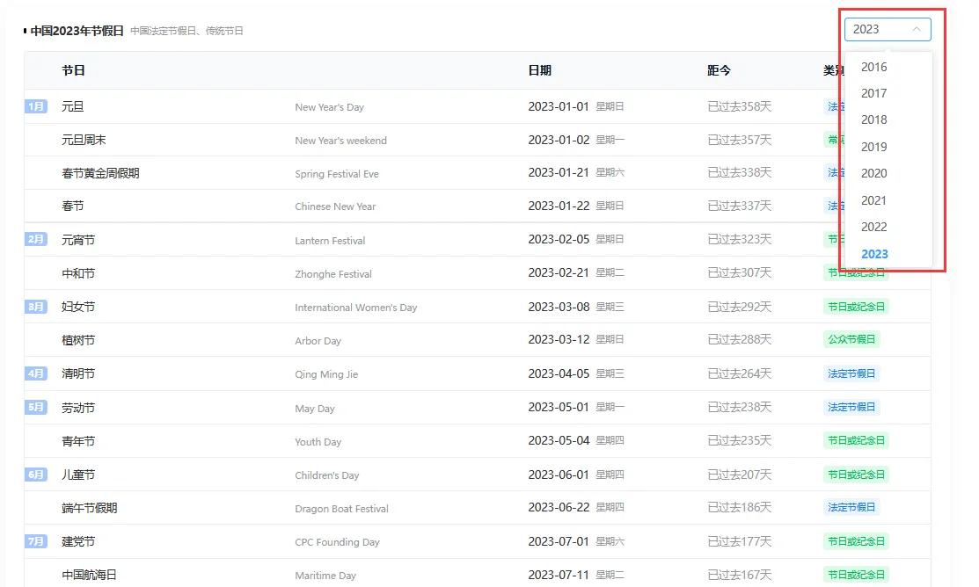Click the 5月 month badge
Image resolution: width=979 pixels, height=587 pixels.
[35, 408]
